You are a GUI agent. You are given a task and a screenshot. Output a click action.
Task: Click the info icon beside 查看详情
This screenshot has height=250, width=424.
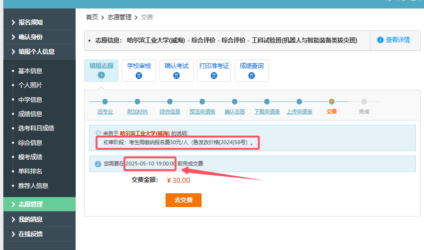click(x=380, y=40)
